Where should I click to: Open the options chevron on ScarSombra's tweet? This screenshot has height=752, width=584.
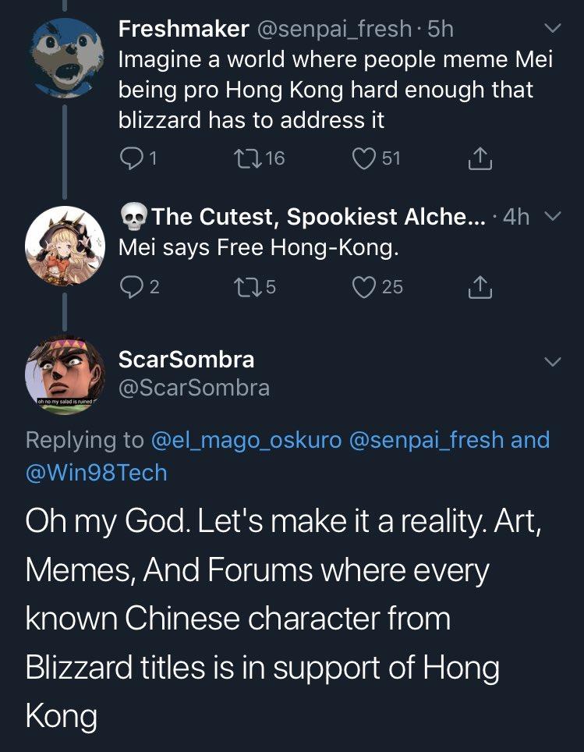pos(553,361)
